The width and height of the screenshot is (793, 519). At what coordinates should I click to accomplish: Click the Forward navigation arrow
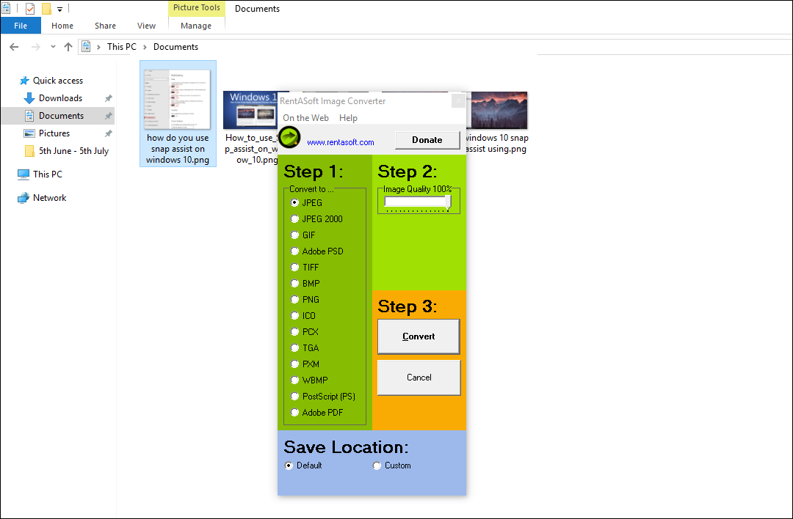(35, 47)
